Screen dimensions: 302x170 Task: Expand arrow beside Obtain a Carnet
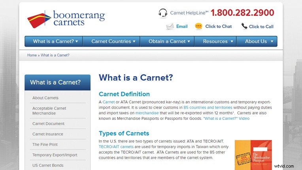coord(189,42)
